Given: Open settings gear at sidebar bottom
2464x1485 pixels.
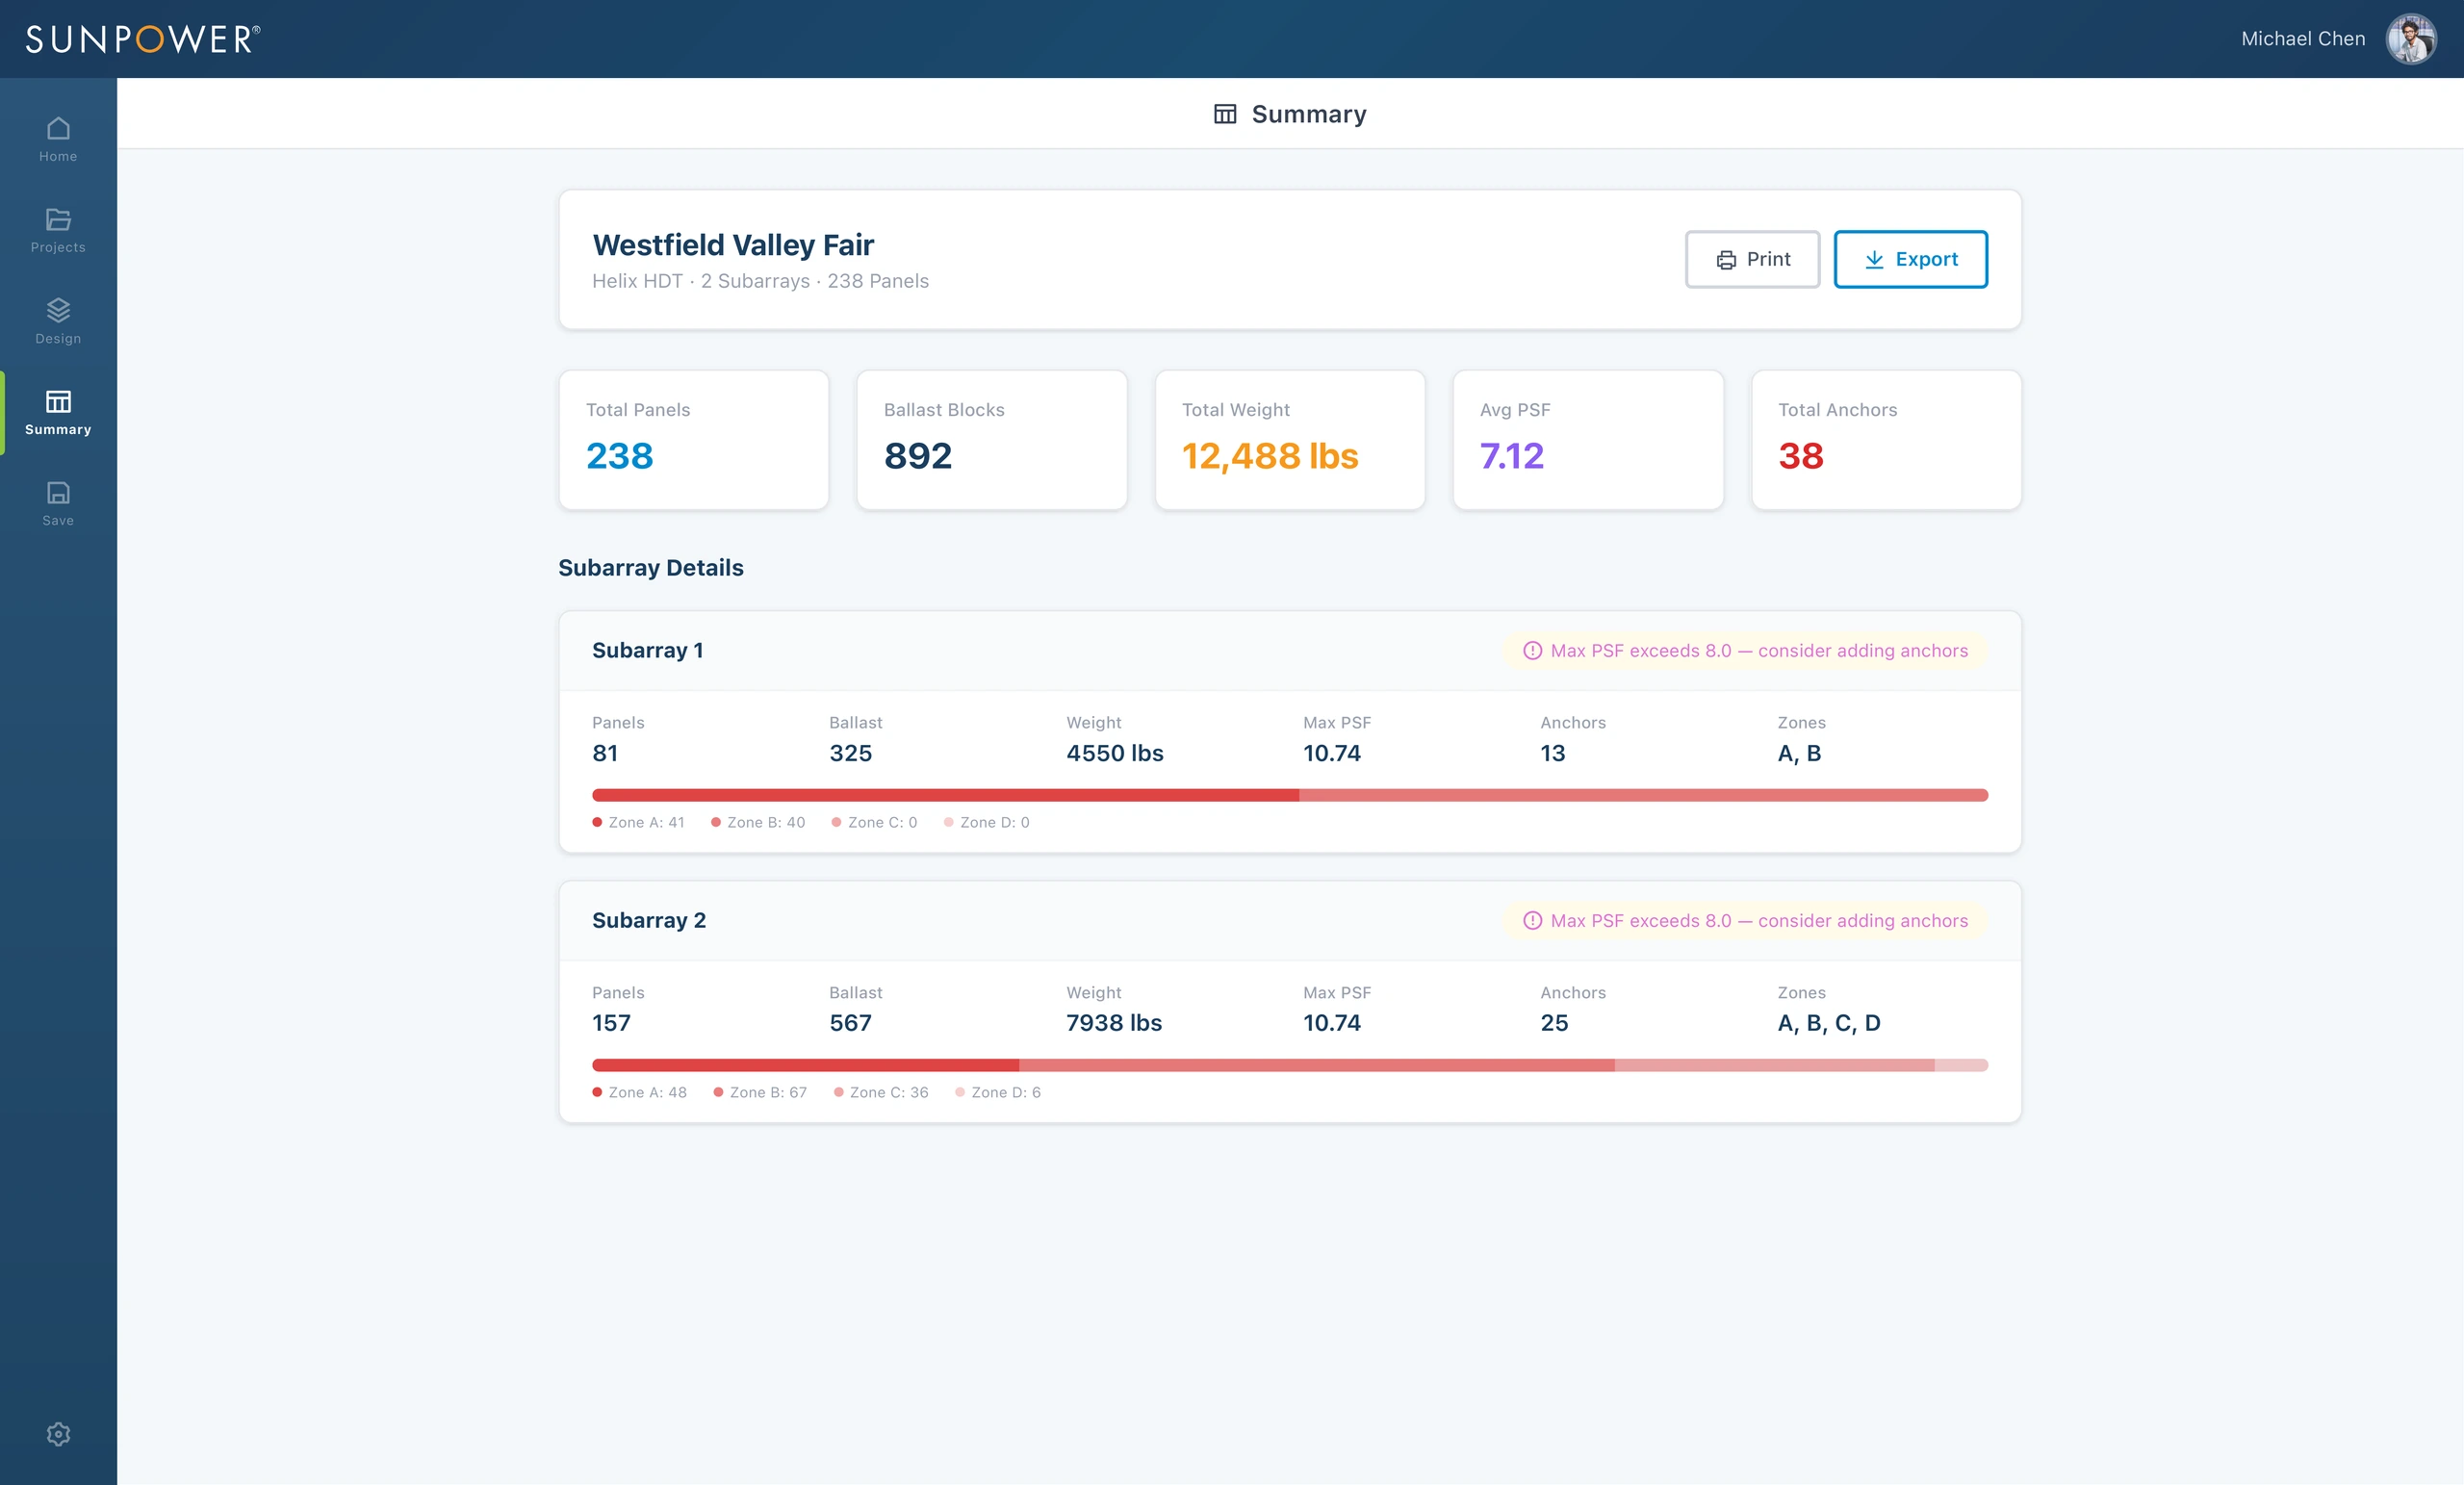Looking at the screenshot, I should point(58,1433).
